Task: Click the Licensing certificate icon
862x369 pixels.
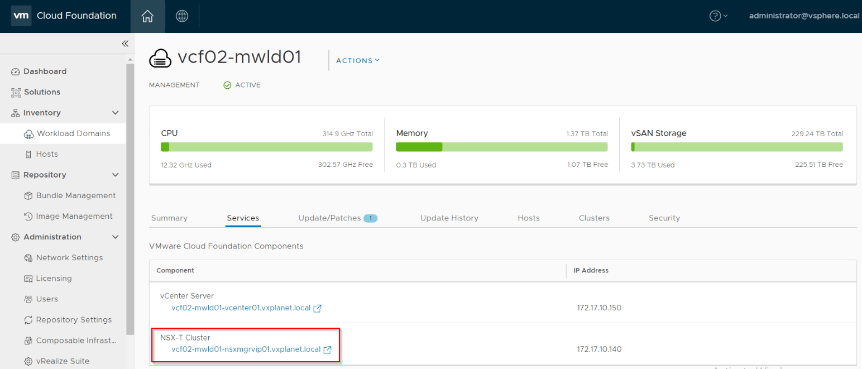Action: [28, 279]
